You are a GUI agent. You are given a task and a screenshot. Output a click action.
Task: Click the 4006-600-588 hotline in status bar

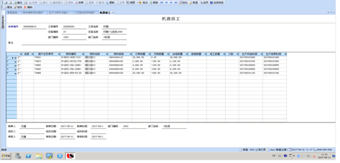pyautogui.click(x=324, y=150)
